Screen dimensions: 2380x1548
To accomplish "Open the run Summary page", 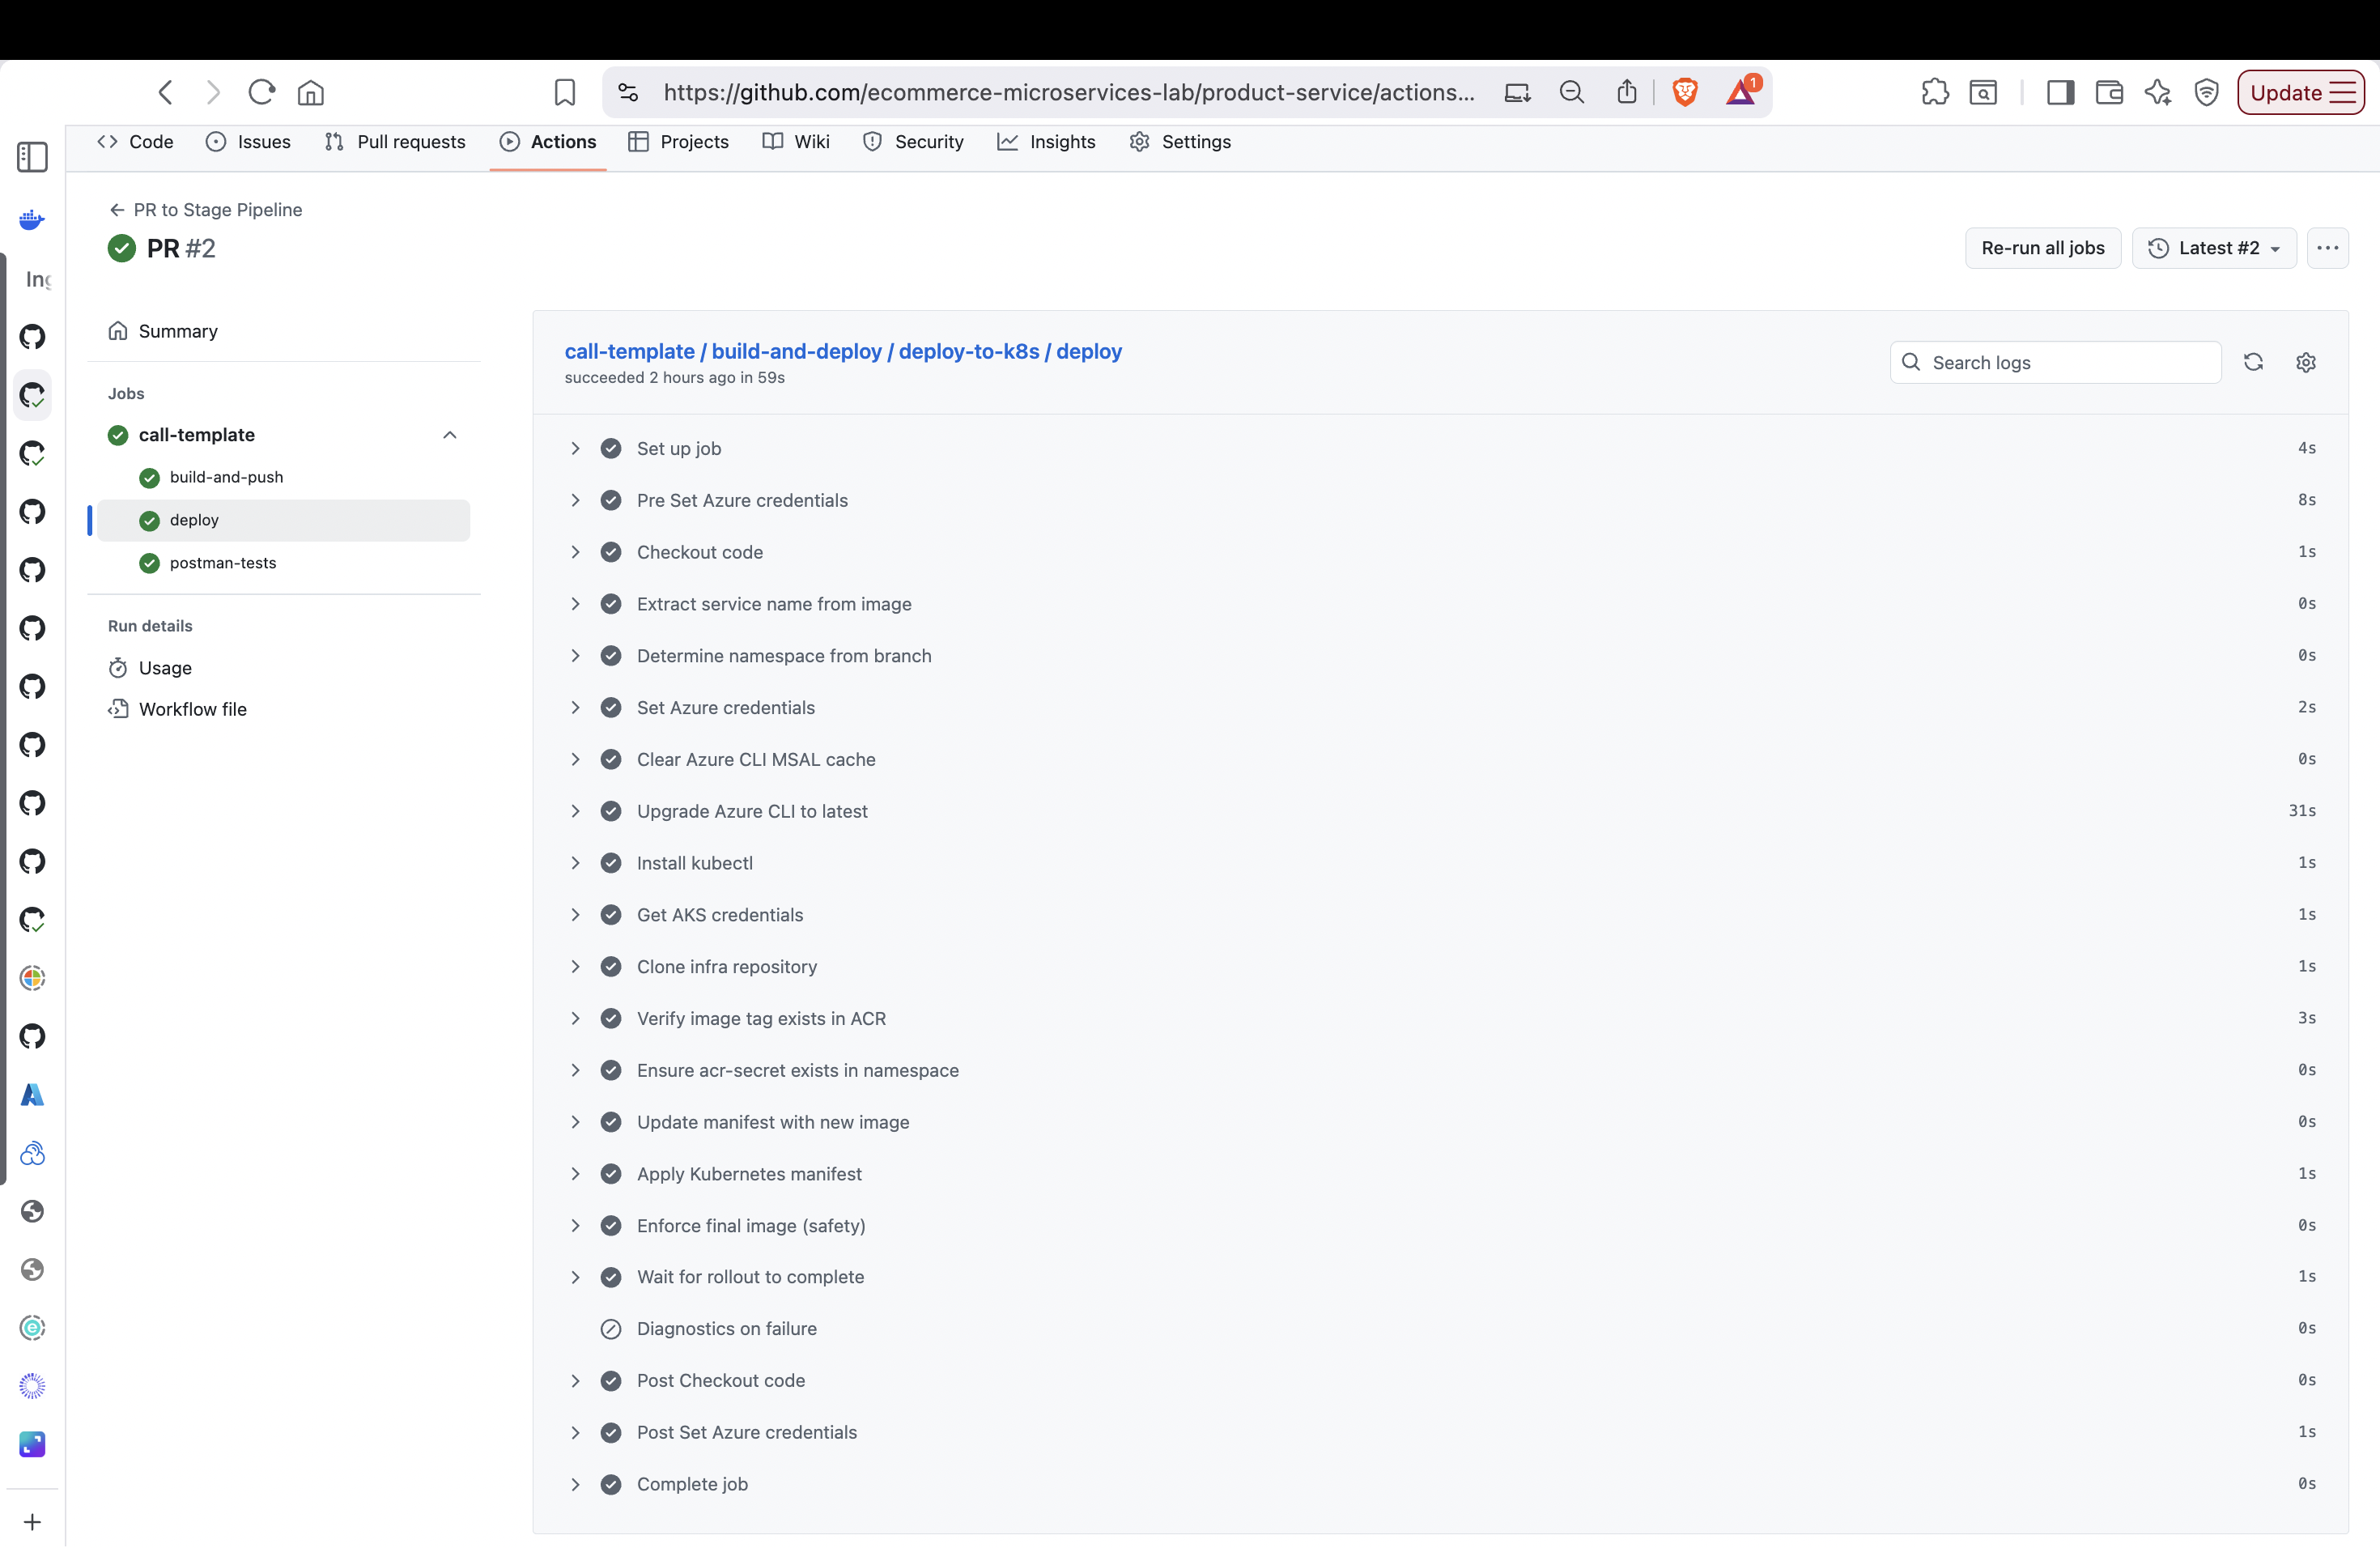I will [x=178, y=331].
